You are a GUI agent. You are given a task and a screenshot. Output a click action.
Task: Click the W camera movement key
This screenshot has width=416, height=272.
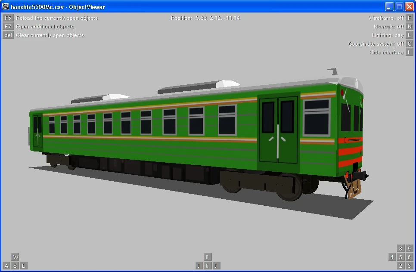(x=15, y=257)
